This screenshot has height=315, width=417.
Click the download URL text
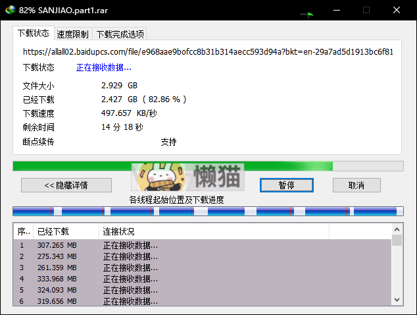(x=208, y=51)
